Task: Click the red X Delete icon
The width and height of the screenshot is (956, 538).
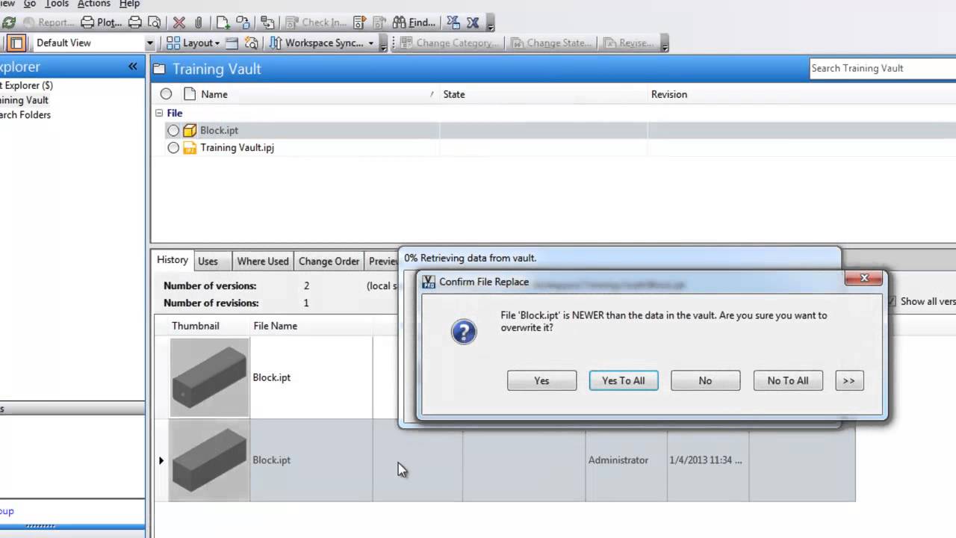Action: 179,22
